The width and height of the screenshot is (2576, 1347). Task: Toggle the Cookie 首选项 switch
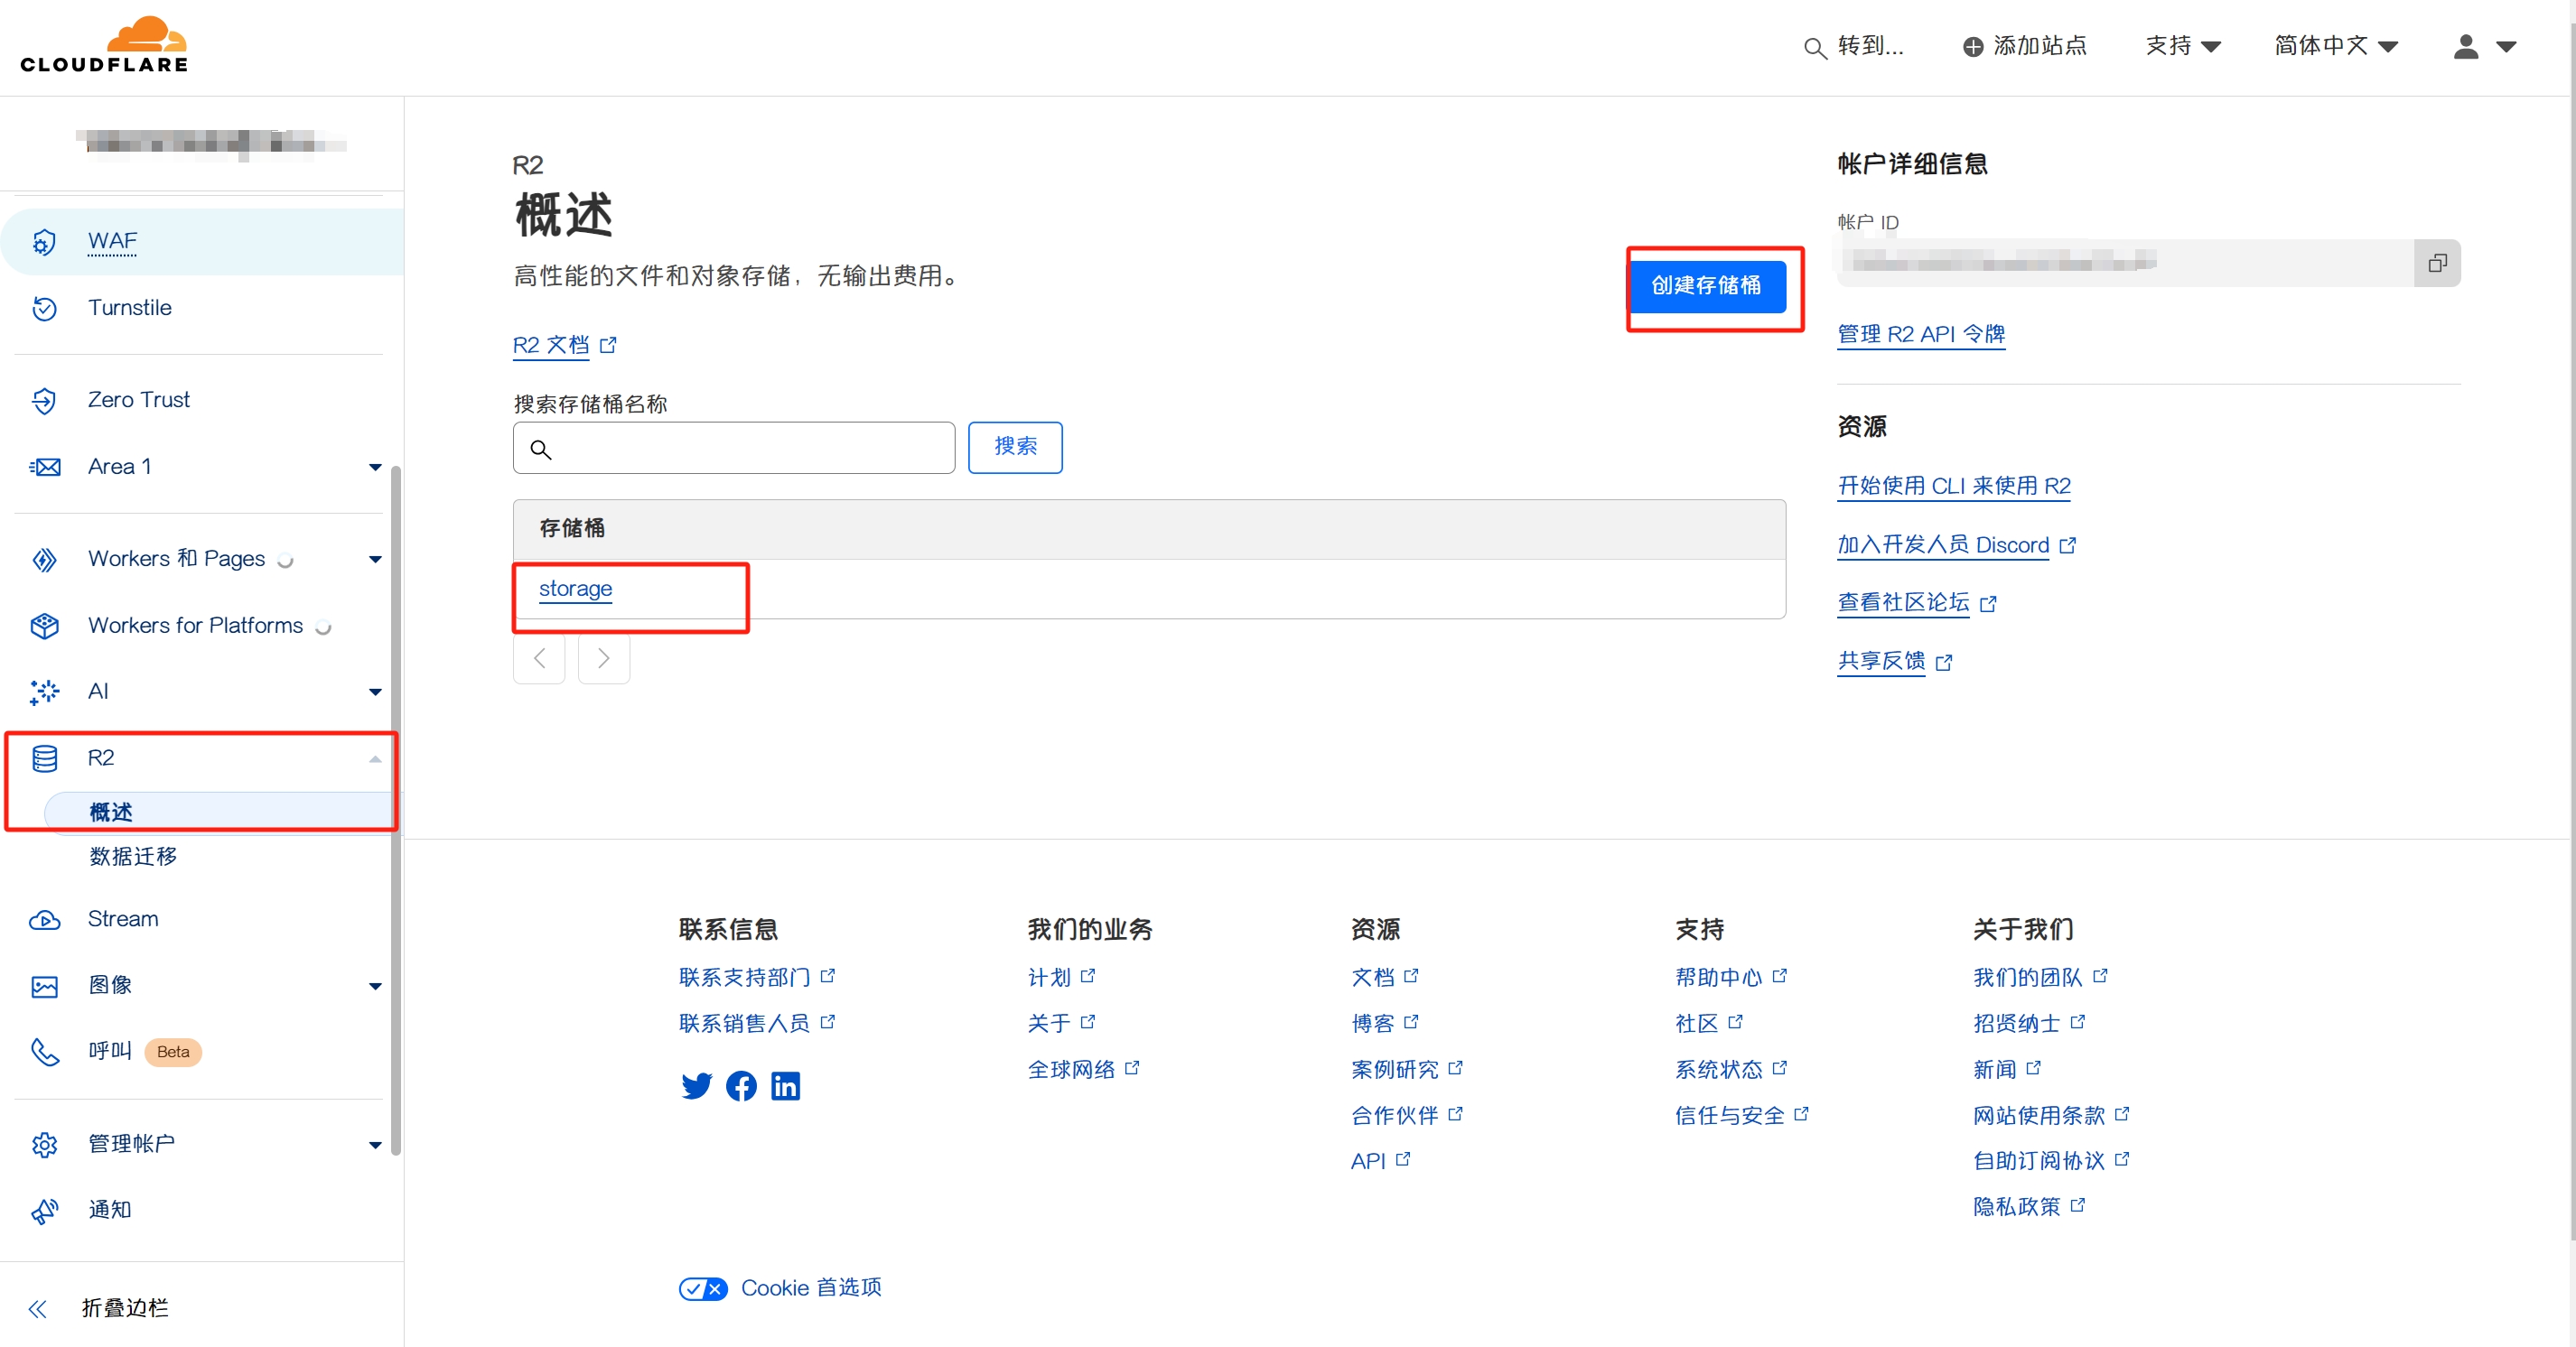click(703, 1288)
